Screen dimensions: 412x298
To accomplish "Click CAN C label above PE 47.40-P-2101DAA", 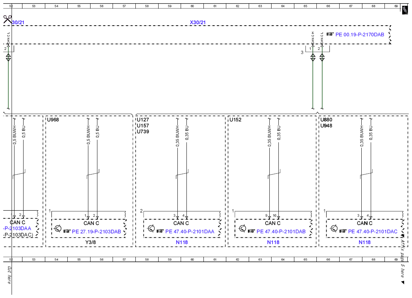I will 181,223.
